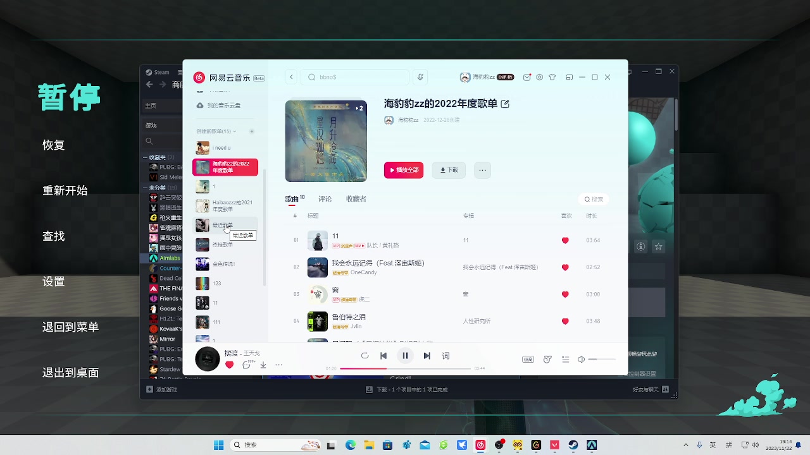Open the 练枪歌单 playlist
The height and width of the screenshot is (455, 810).
225,245
